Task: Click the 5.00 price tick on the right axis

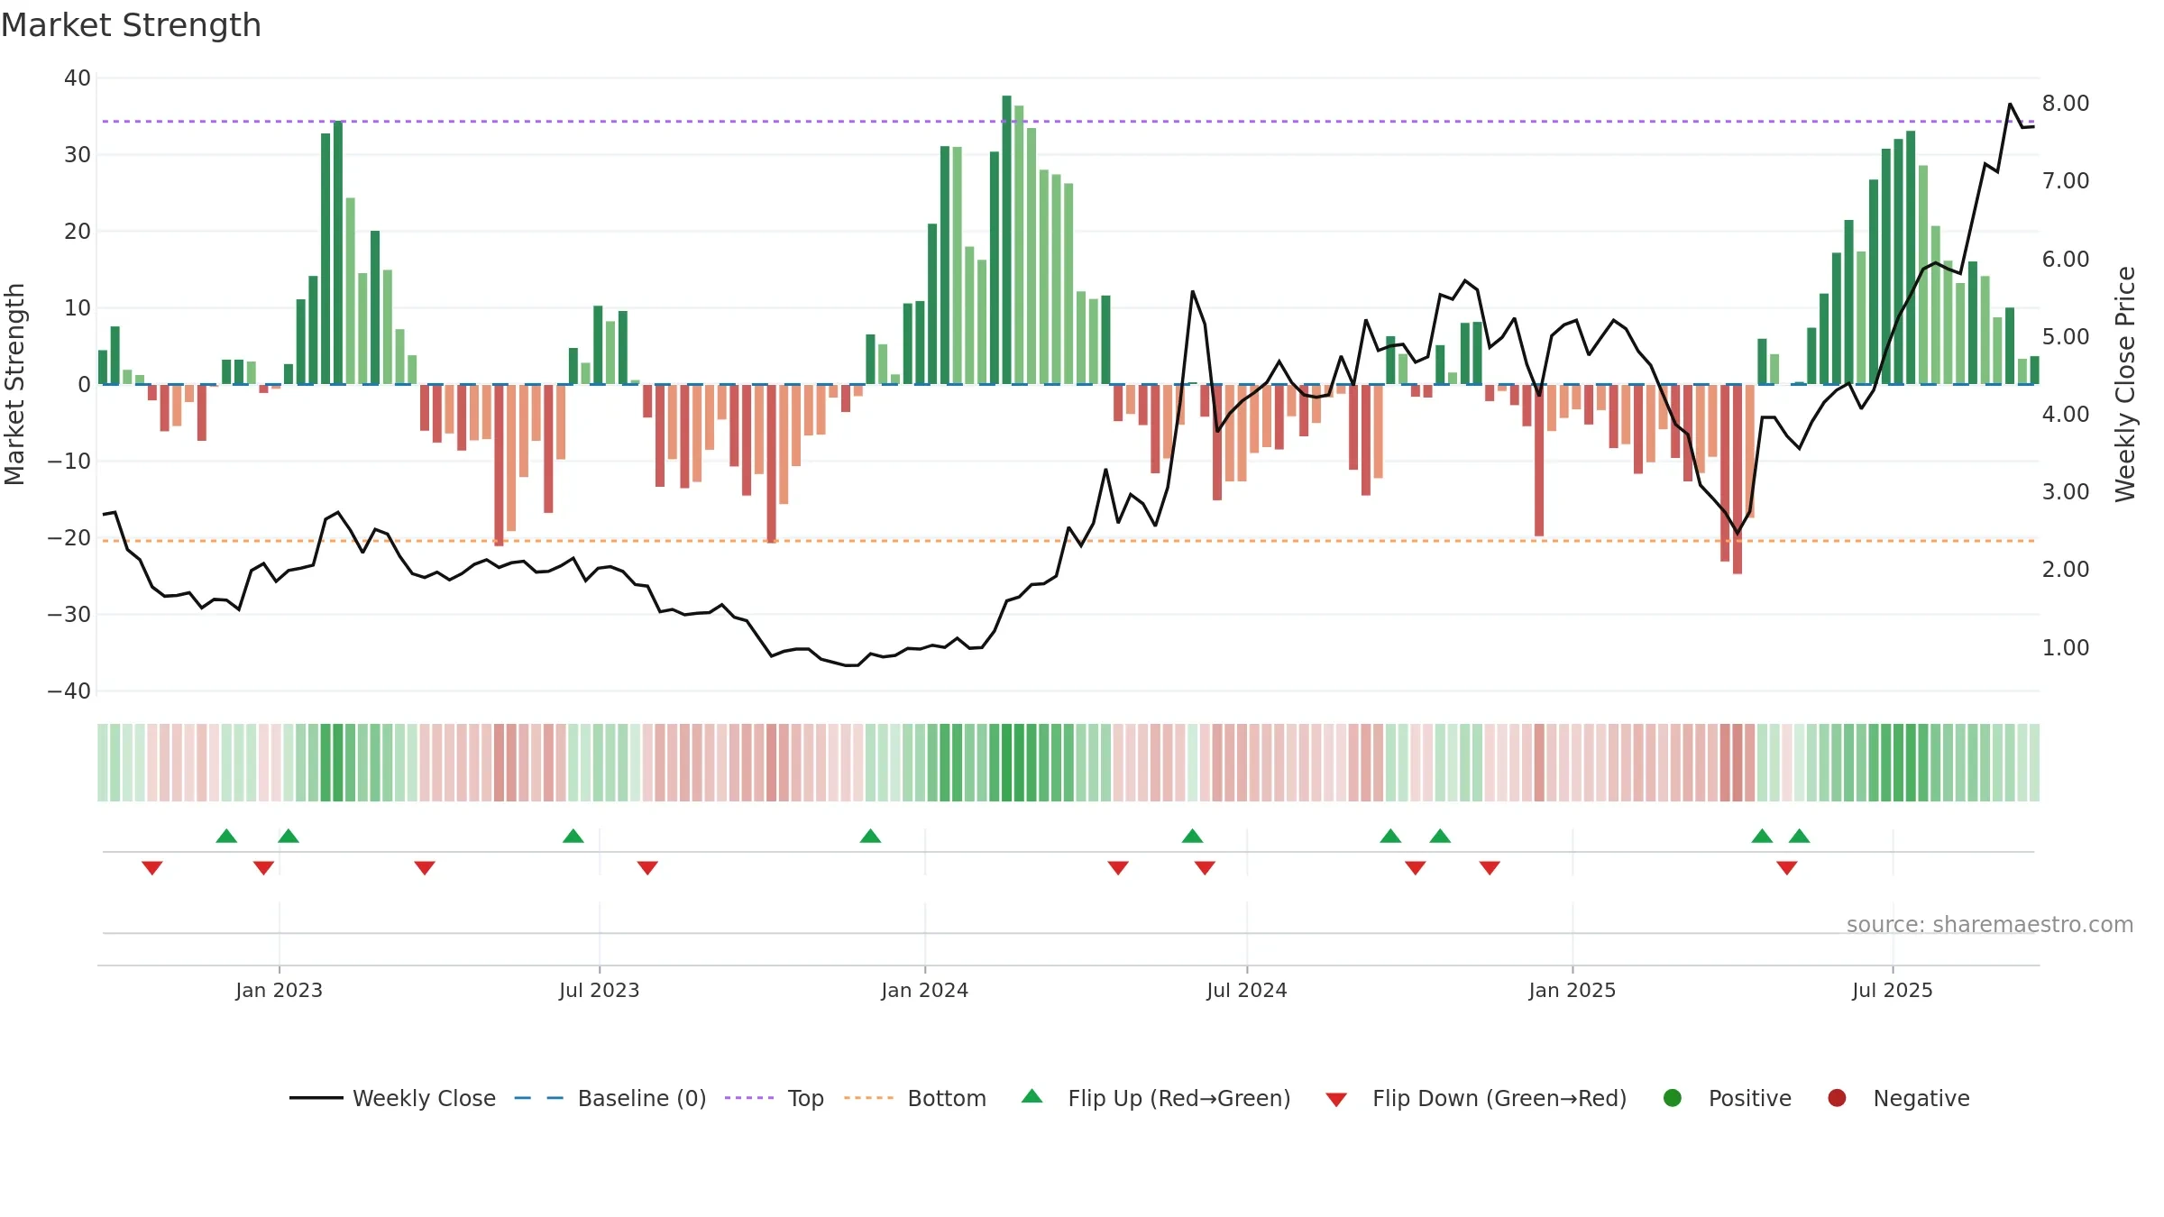Action: [2066, 337]
